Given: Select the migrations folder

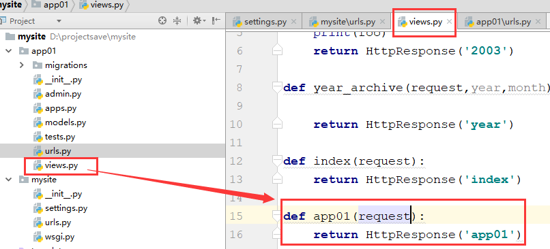Looking at the screenshot, I should click(66, 65).
